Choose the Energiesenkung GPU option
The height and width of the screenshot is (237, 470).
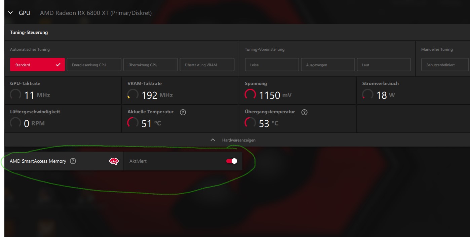[x=94, y=65]
